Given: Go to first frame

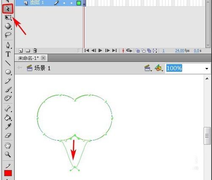Looking at the screenshot, I should pyautogui.click(x=86, y=51).
